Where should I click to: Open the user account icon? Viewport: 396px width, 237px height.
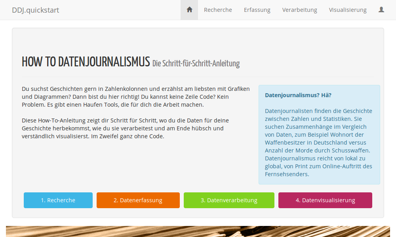click(x=381, y=9)
